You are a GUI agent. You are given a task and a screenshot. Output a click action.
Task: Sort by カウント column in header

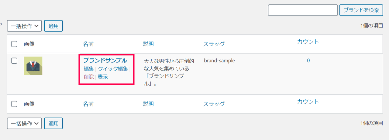(308, 42)
